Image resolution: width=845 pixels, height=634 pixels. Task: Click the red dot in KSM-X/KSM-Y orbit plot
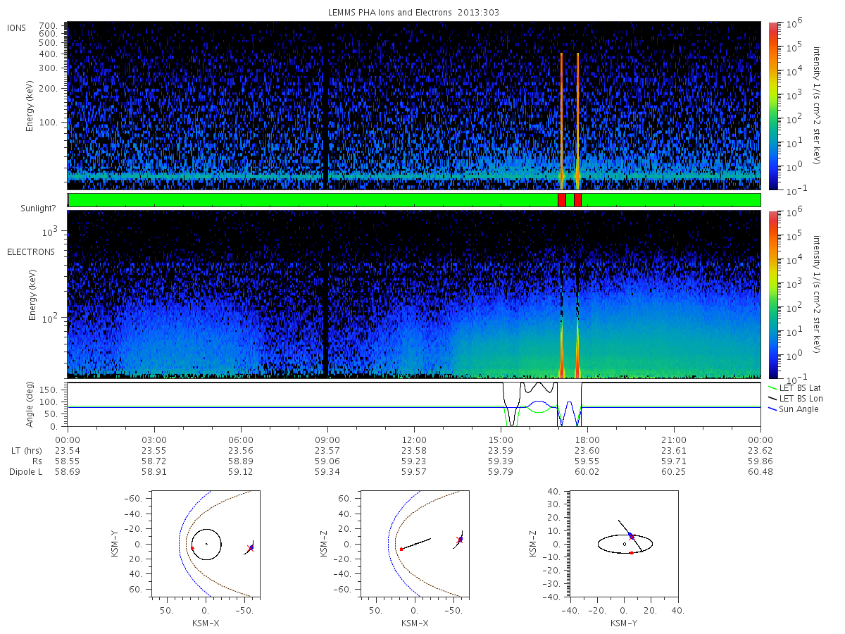[x=192, y=547]
